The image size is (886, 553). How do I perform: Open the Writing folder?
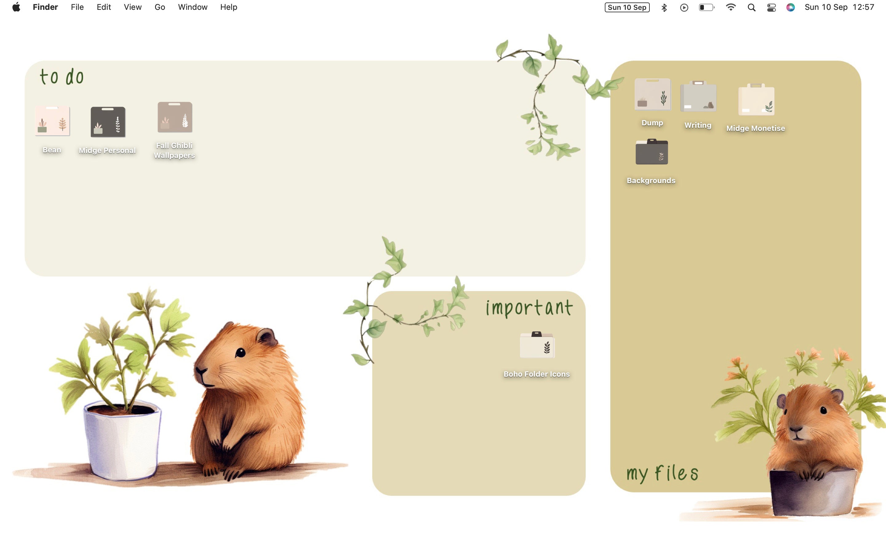click(x=697, y=97)
